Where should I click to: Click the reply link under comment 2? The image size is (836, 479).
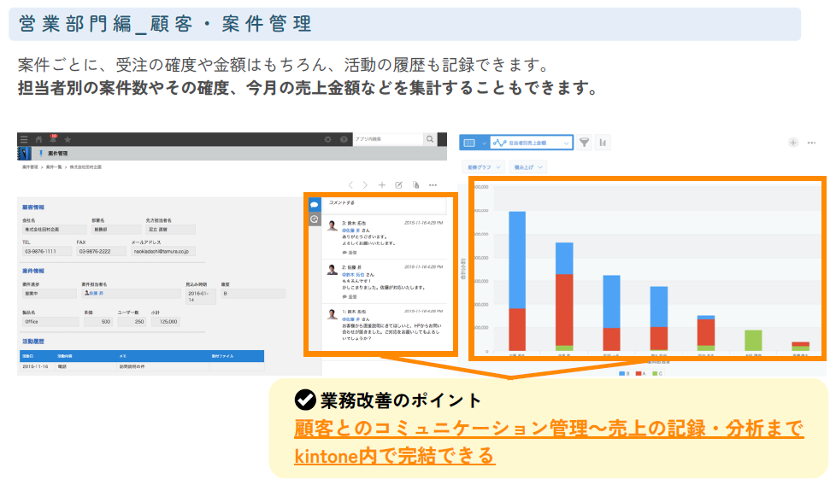[350, 296]
